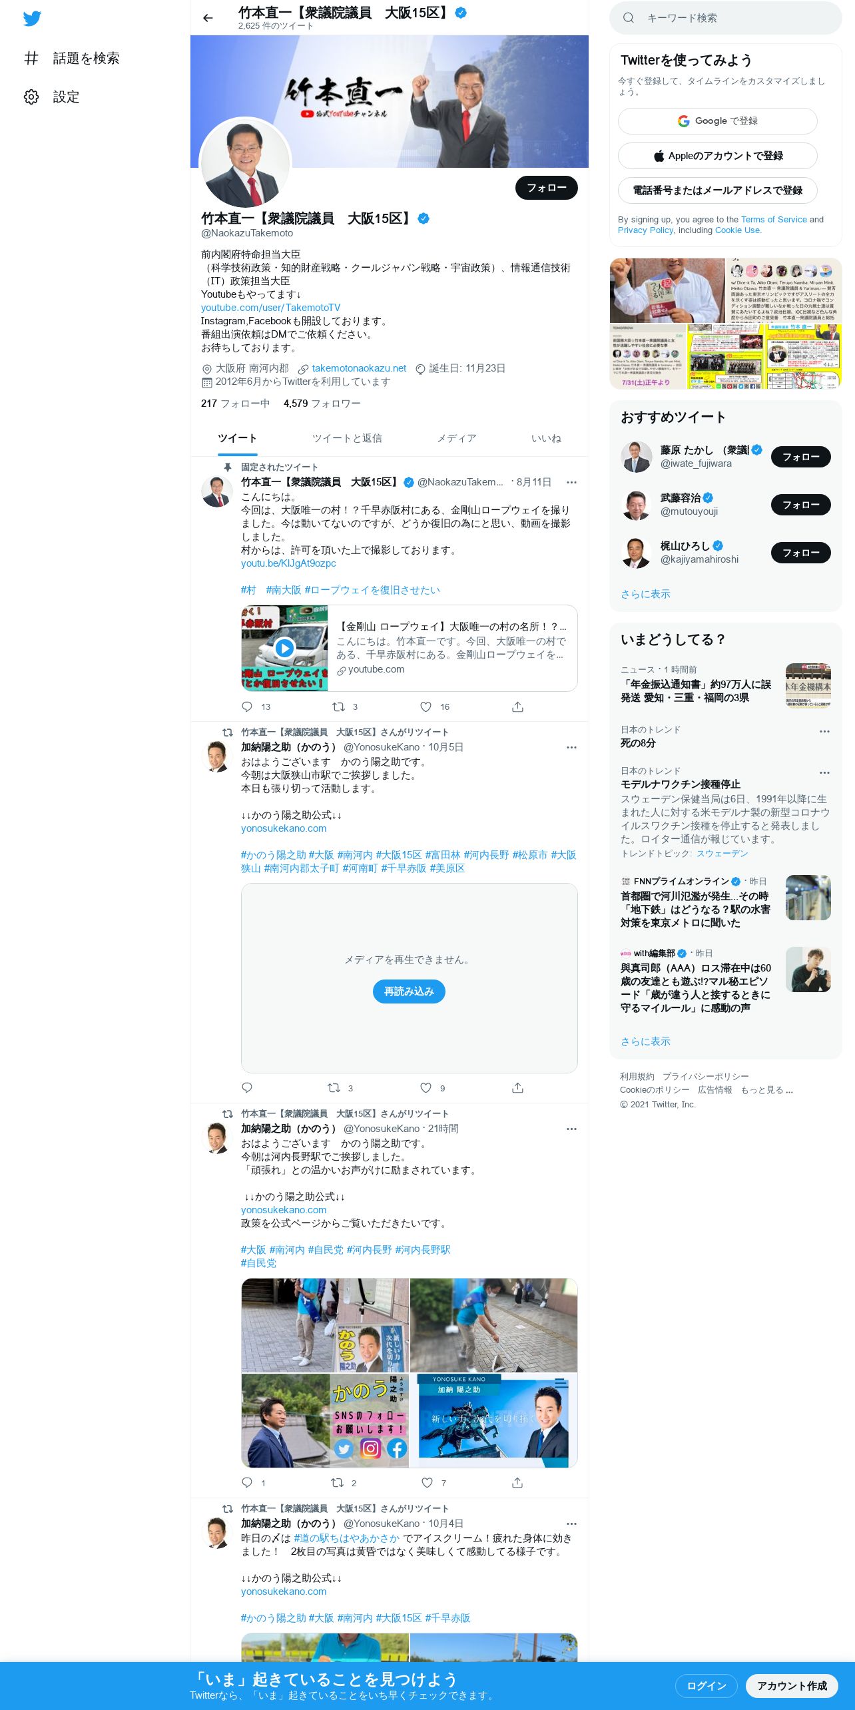The height and width of the screenshot is (1710, 855).
Task: Open more options on the 21時間 tweet
Action: pos(571,1129)
